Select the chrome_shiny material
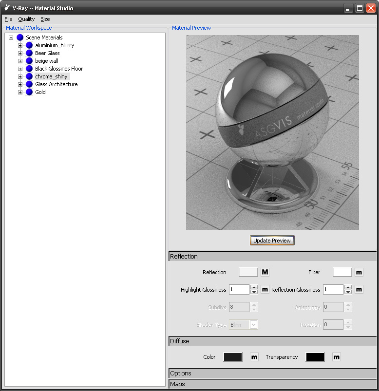 (52, 76)
